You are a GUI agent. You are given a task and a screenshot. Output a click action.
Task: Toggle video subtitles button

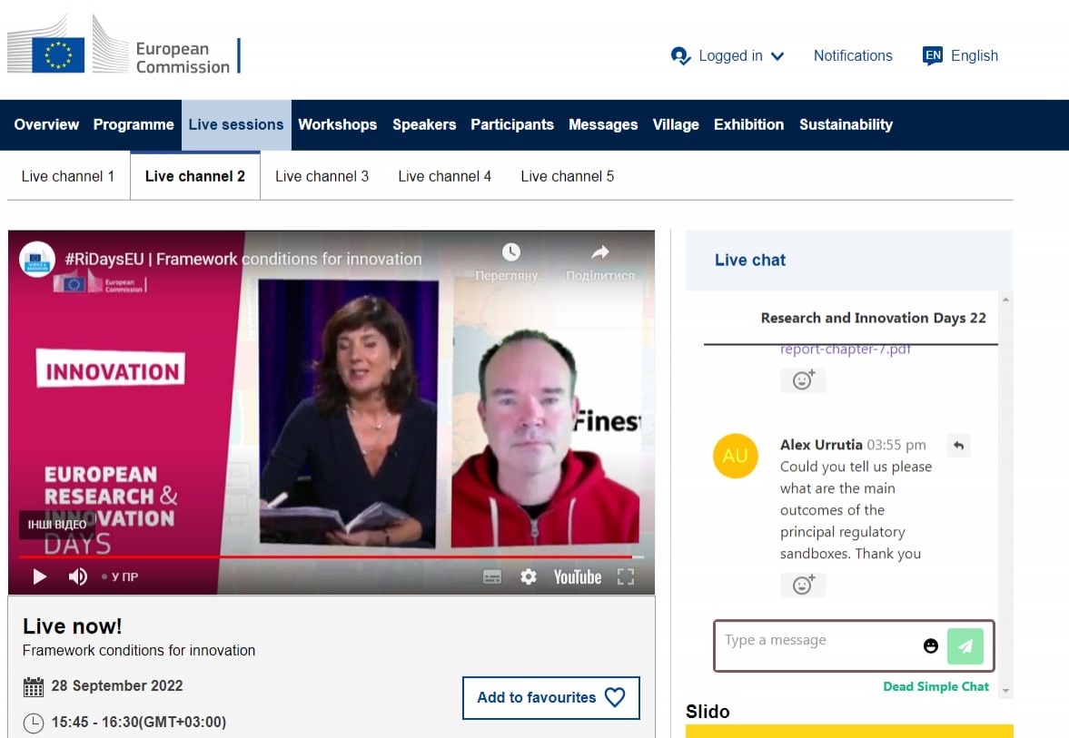pyautogui.click(x=492, y=576)
